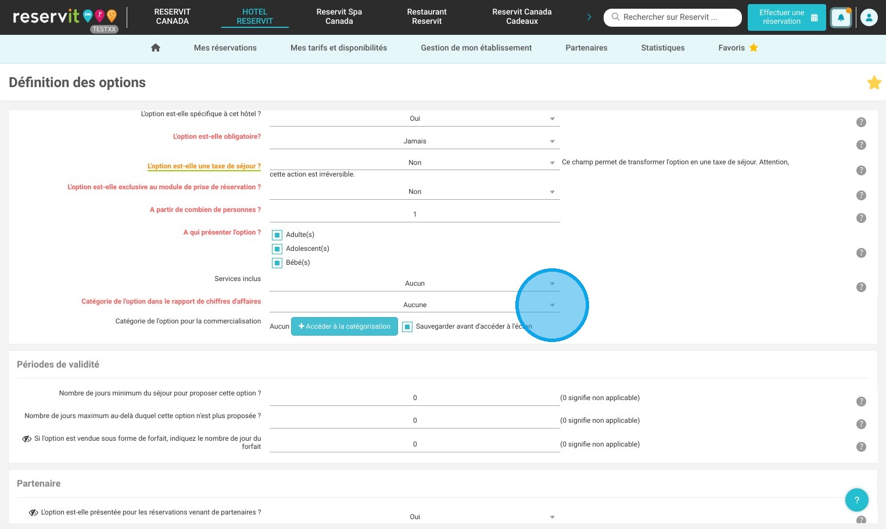Show help for the forfait days row

point(861,447)
